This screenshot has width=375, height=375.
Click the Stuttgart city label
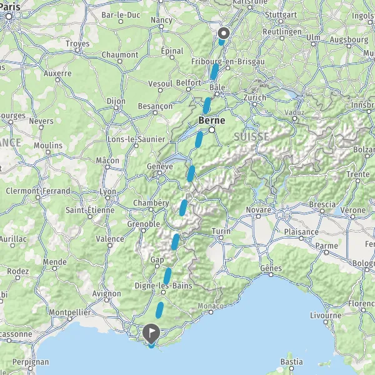pyautogui.click(x=281, y=15)
